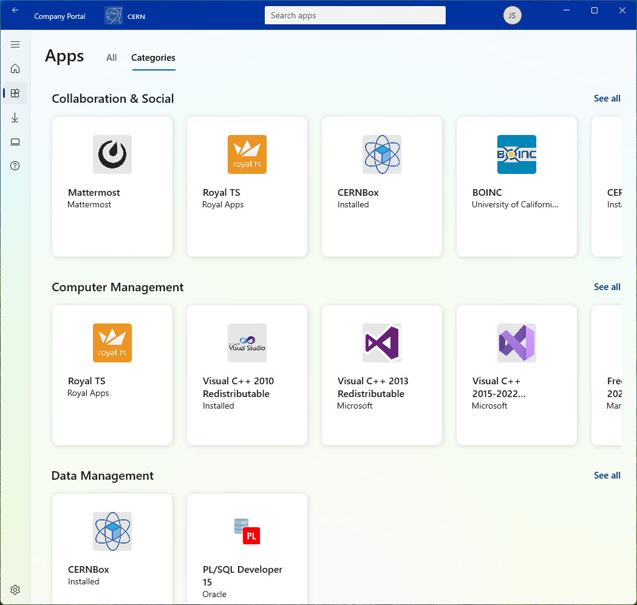Image resolution: width=637 pixels, height=605 pixels.
Task: Open the Apps section in the sidebar
Action: pos(15,93)
